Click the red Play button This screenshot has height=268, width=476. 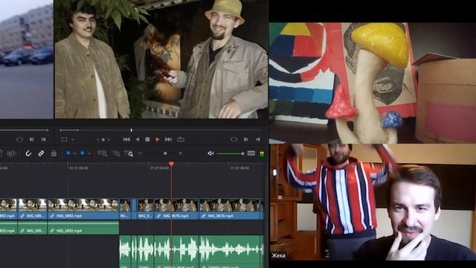click(x=157, y=139)
